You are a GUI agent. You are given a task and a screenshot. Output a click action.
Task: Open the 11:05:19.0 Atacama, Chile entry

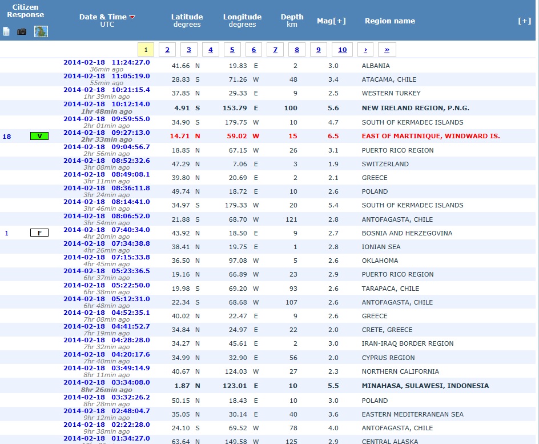pos(107,76)
